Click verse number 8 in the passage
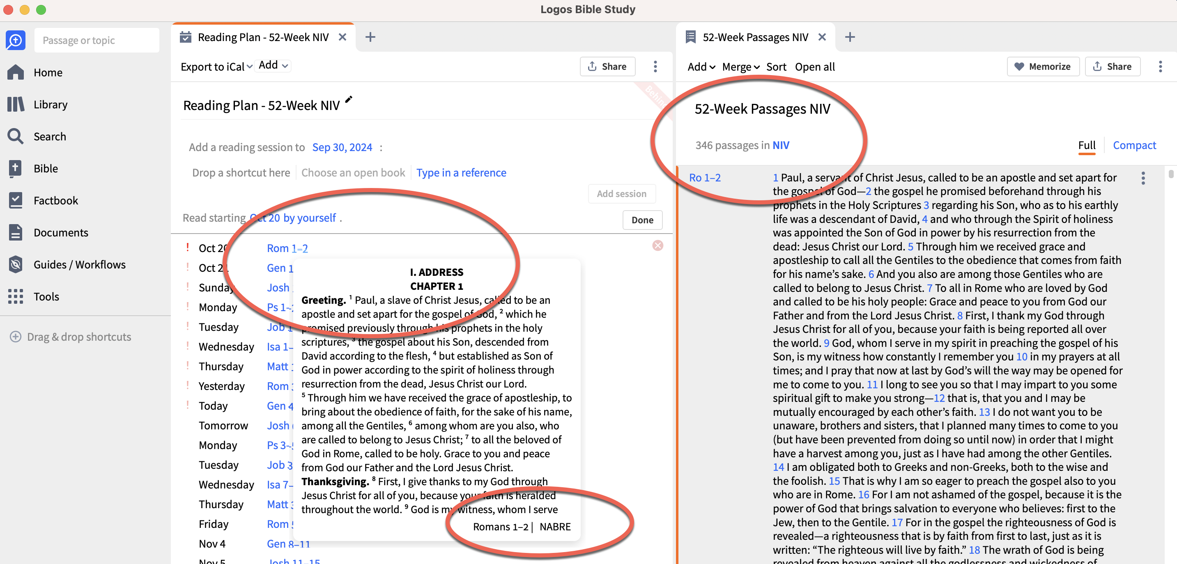 959,316
